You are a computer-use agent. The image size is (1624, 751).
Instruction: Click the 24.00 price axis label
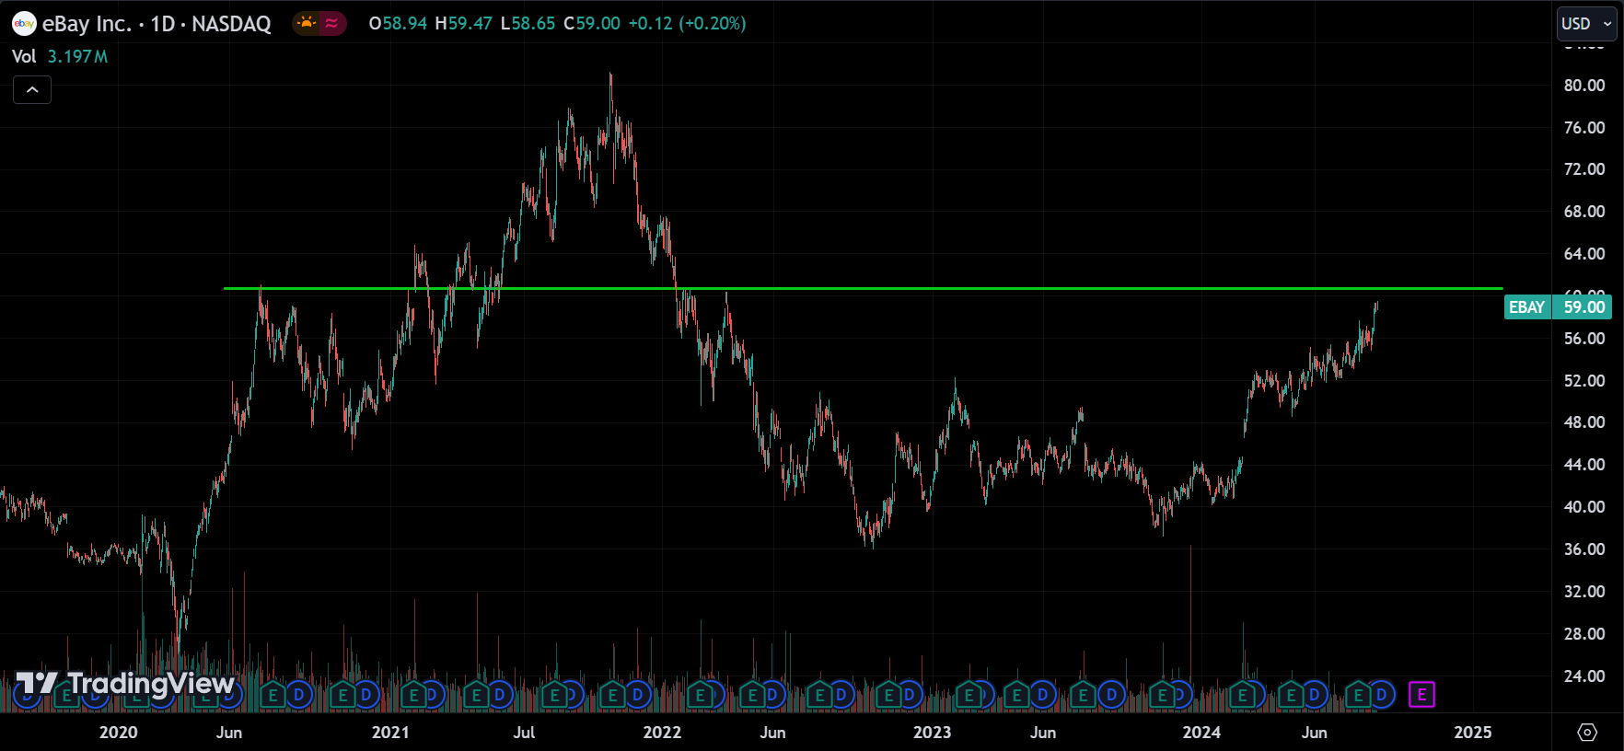pyautogui.click(x=1584, y=676)
